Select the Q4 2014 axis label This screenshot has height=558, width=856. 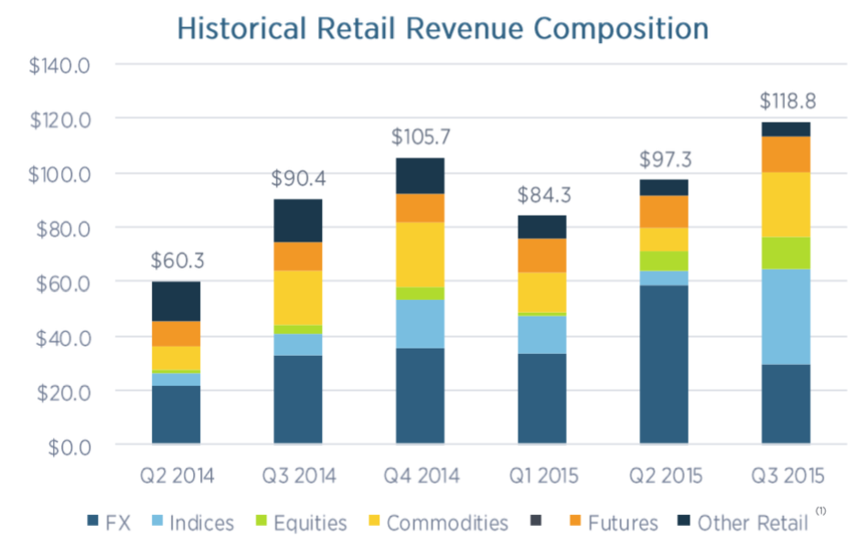pos(420,477)
